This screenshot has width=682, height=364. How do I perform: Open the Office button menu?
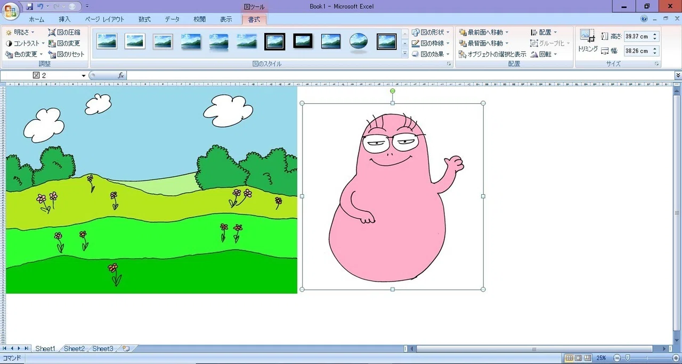(x=10, y=10)
